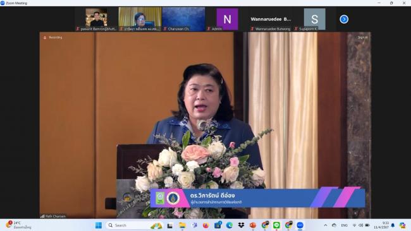This screenshot has width=411, height=231.
Task: Open the notifications bell in system tray
Action: pyautogui.click(x=393, y=225)
